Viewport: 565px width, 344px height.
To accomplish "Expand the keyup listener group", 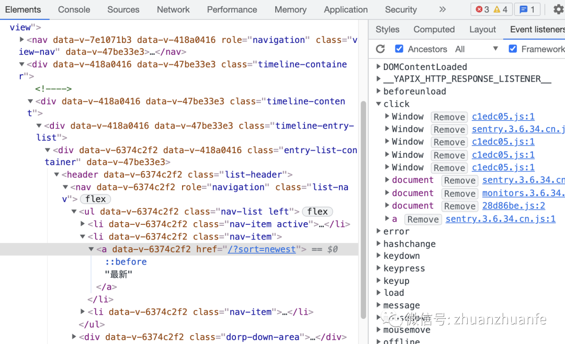I will tap(378, 280).
